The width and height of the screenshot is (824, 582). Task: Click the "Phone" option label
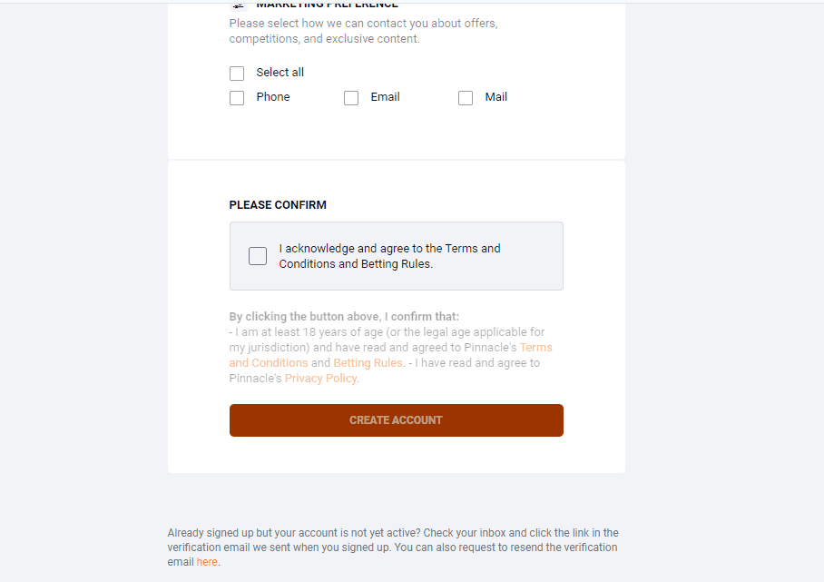[x=272, y=97]
